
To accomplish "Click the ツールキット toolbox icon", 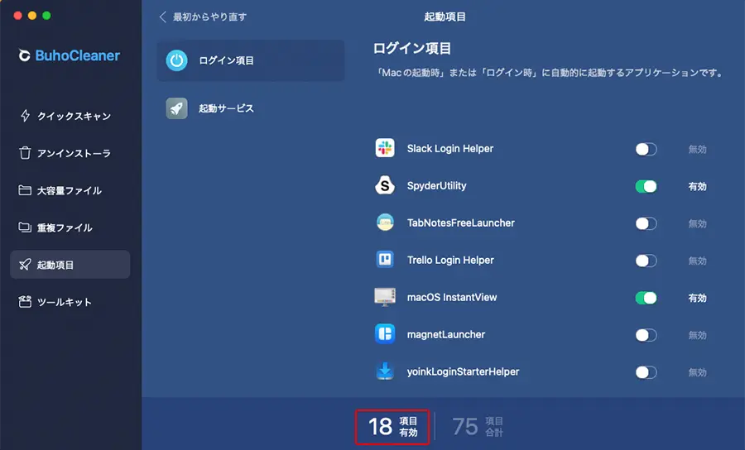I will pos(25,301).
